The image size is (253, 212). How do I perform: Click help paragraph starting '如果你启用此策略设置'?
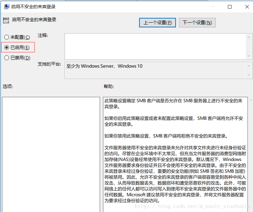point(174,121)
